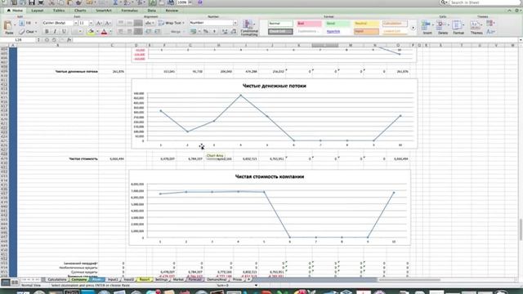The height and width of the screenshot is (294, 523).
Task: Apply the Good cell style
Action: (x=337, y=24)
